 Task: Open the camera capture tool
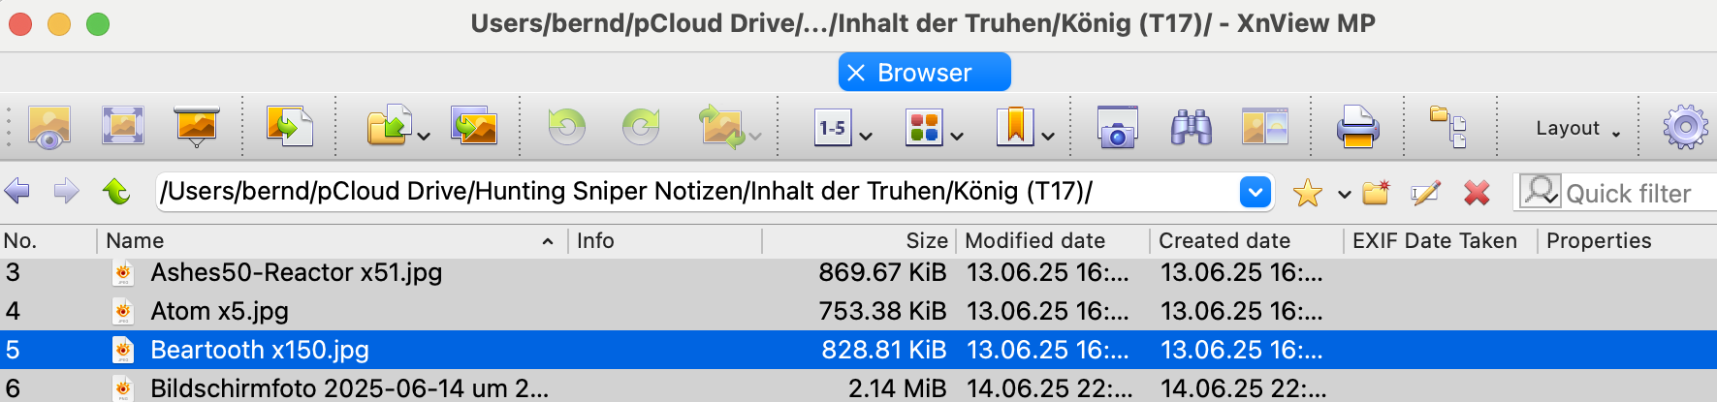(x=1117, y=127)
